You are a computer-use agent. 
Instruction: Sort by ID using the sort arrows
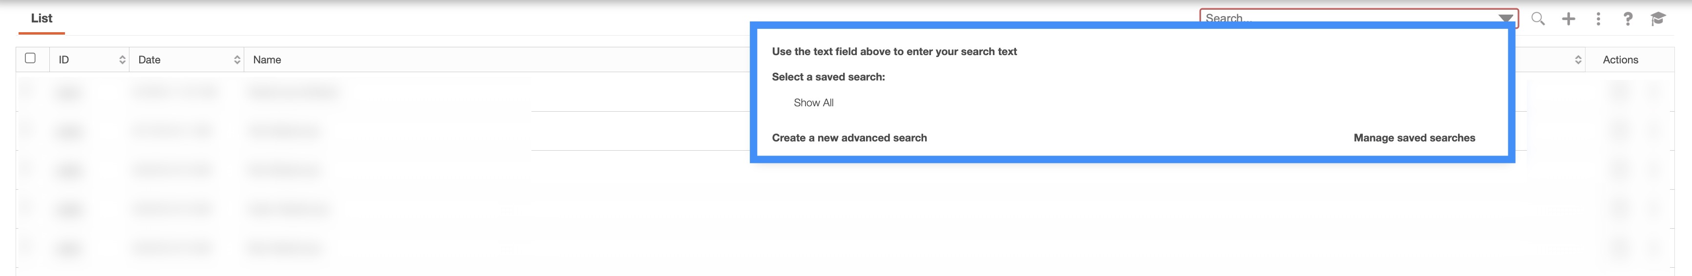[122, 59]
